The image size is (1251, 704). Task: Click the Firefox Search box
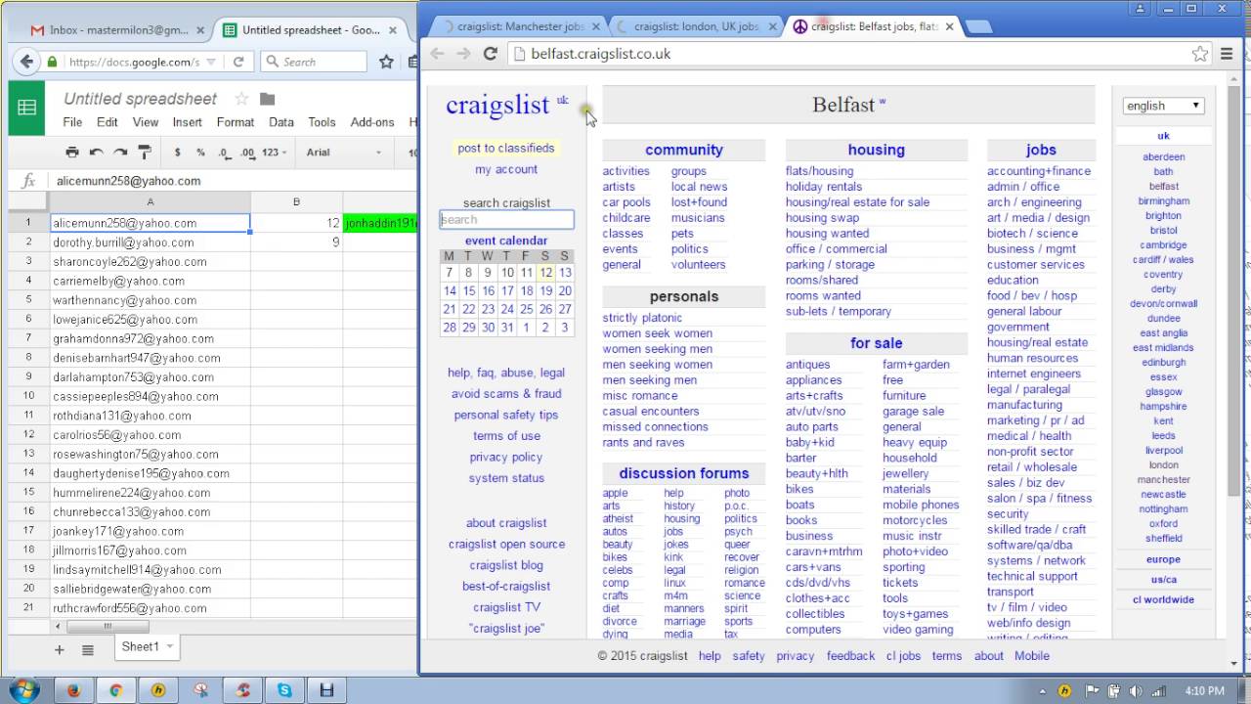pyautogui.click(x=313, y=62)
